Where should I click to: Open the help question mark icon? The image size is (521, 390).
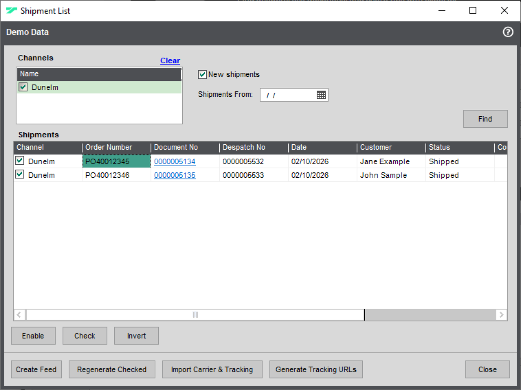pos(508,32)
